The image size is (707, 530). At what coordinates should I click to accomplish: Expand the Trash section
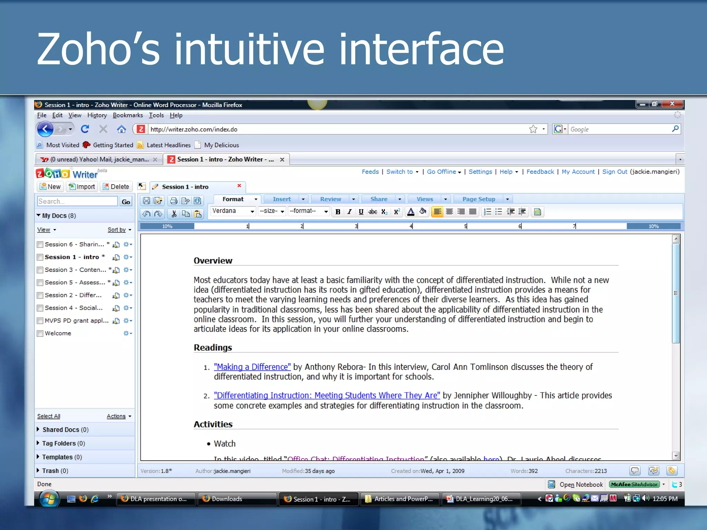pos(38,470)
